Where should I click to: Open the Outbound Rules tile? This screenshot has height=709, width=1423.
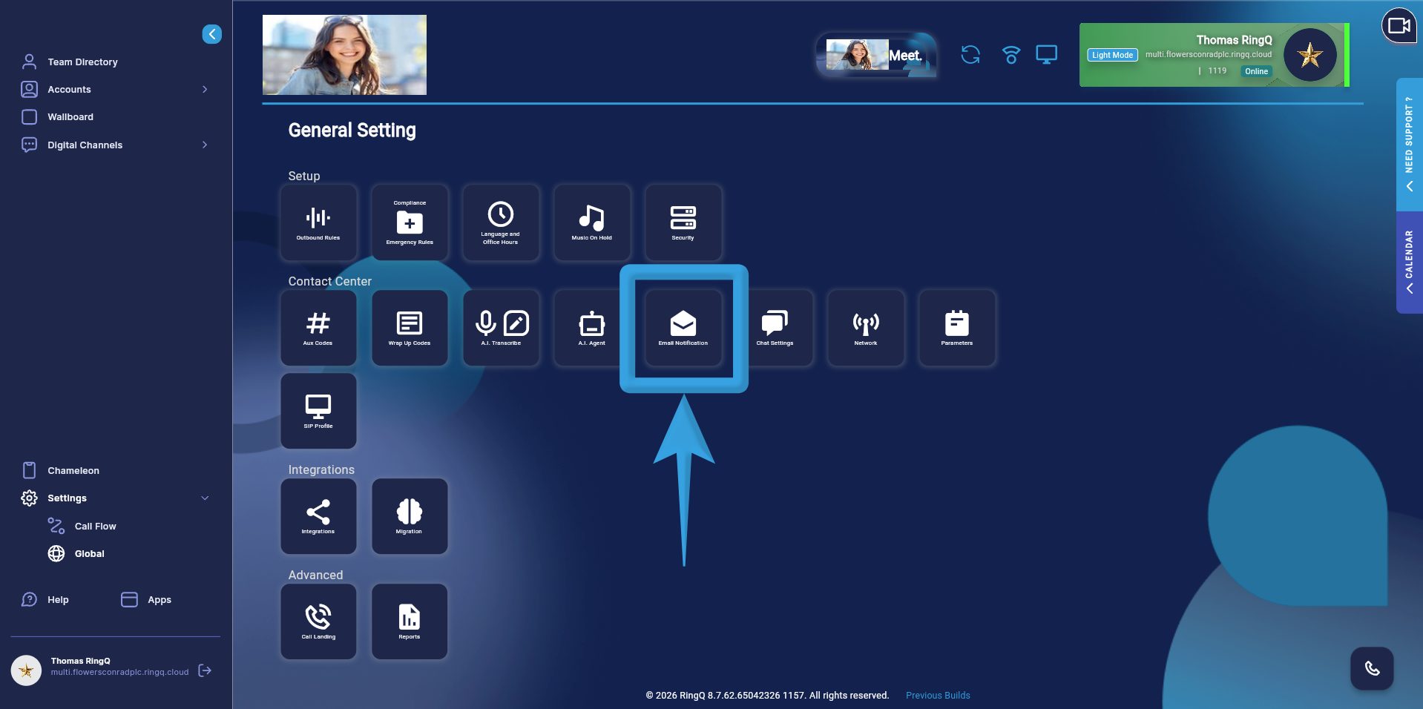pos(318,222)
